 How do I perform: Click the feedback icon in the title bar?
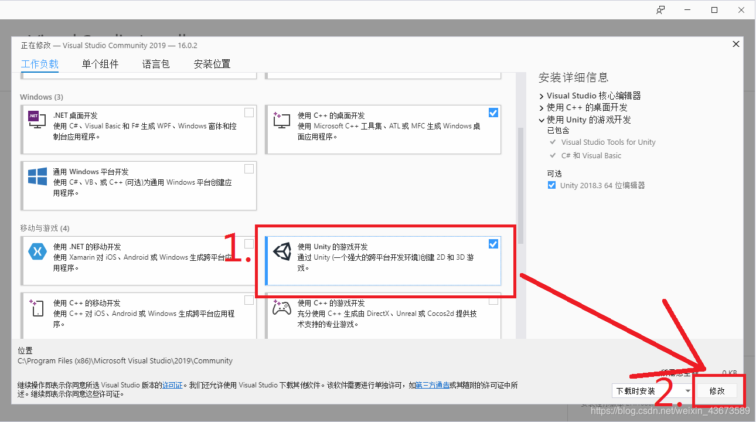(660, 9)
